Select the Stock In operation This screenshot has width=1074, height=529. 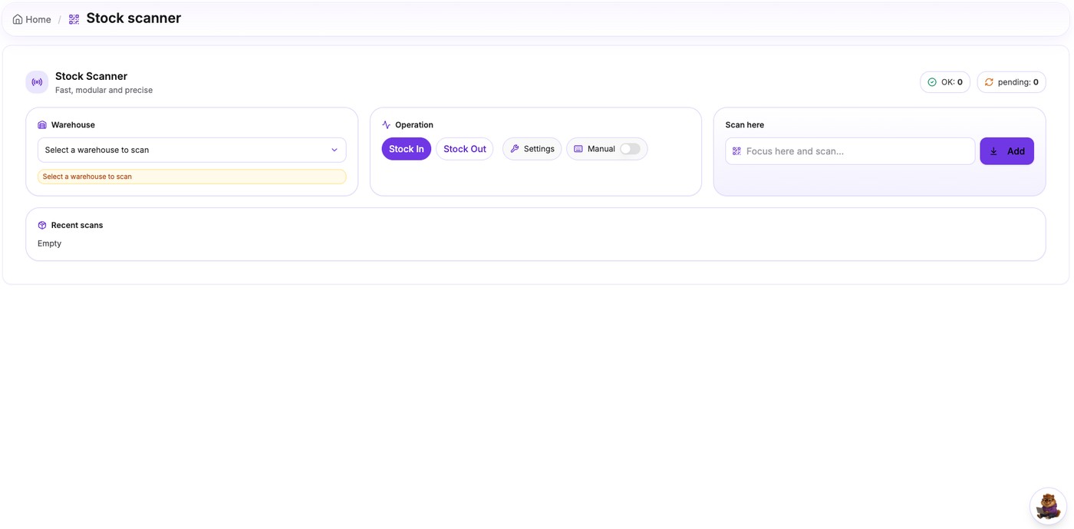click(x=406, y=149)
